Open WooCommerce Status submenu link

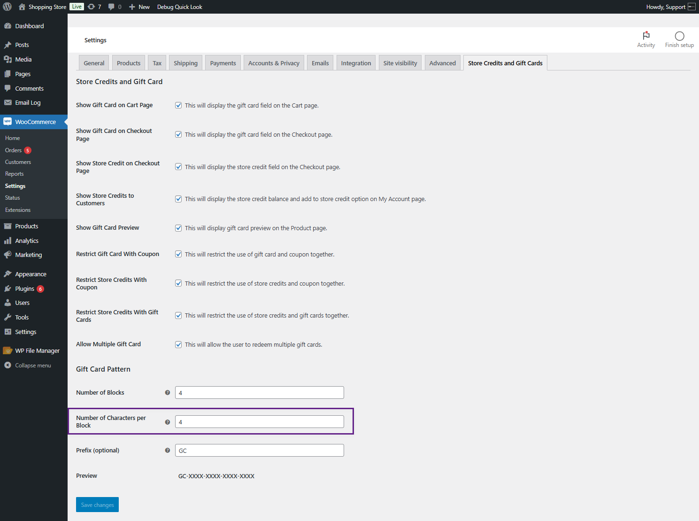13,198
